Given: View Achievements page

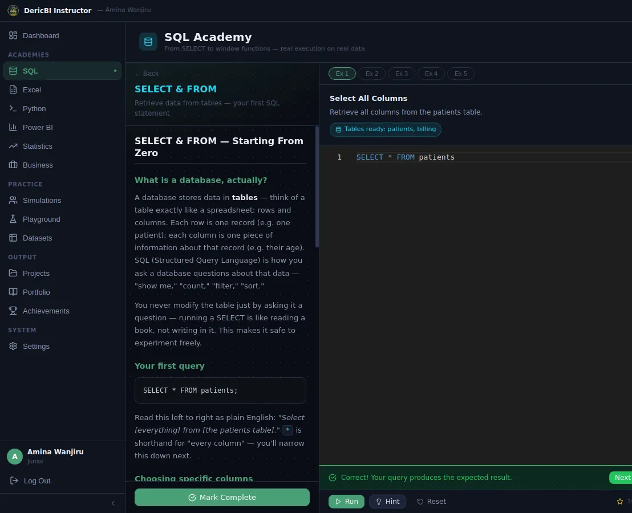Looking at the screenshot, I should (62, 311).
